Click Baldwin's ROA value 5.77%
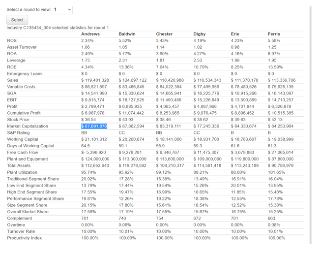The image size is (320, 258). (125, 54)
